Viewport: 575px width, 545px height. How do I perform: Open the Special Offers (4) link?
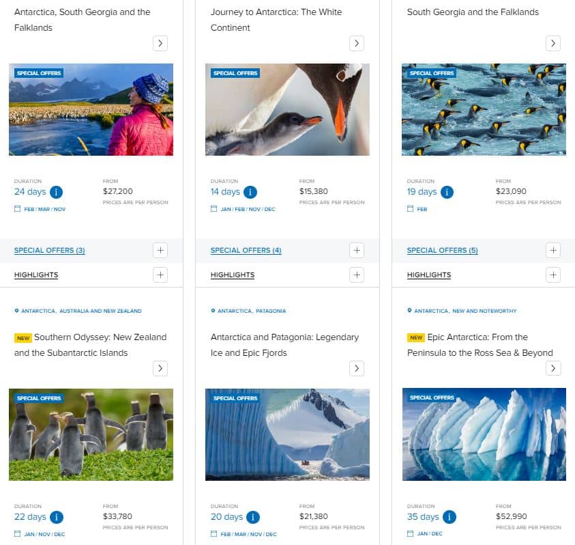246,251
